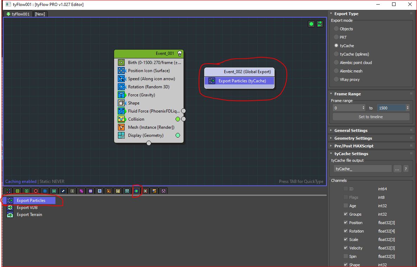This screenshot has width=417, height=267.
Task: Select the red X delete operators tab
Action: tap(36, 191)
